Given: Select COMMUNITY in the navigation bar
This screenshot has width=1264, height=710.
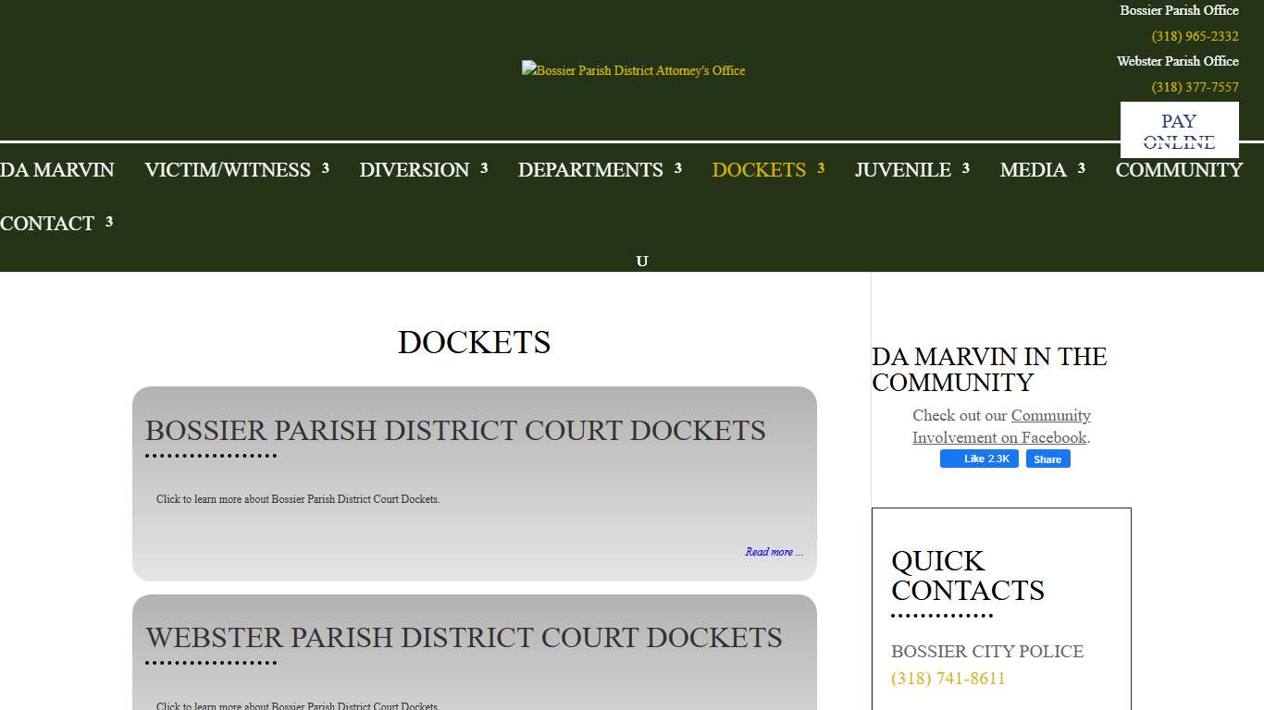Looking at the screenshot, I should coord(1179,170).
